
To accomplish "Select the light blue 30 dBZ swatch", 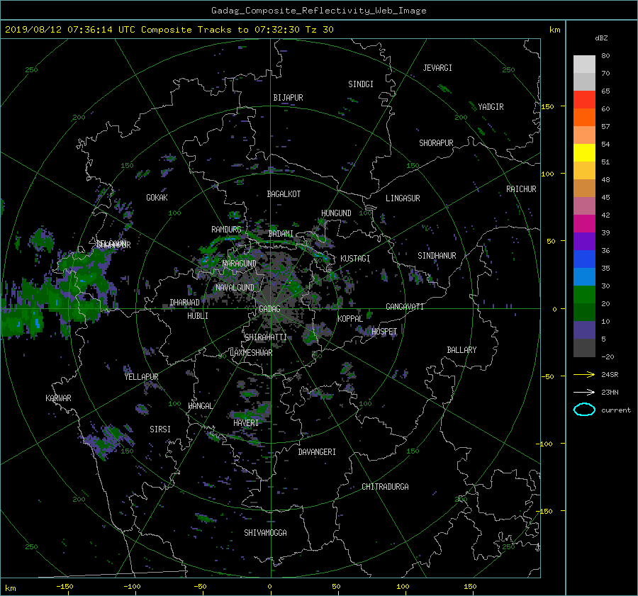I will [584, 276].
